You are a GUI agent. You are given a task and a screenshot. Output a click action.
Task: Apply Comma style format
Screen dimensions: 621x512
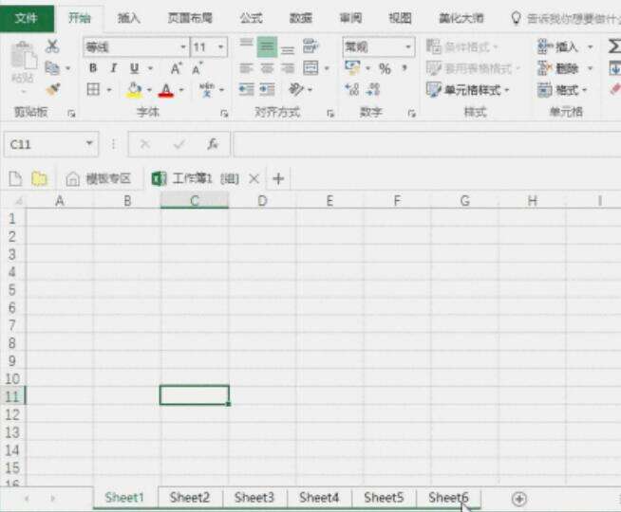405,68
